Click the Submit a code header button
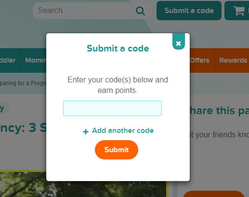This screenshot has width=249, height=197. coord(189,11)
